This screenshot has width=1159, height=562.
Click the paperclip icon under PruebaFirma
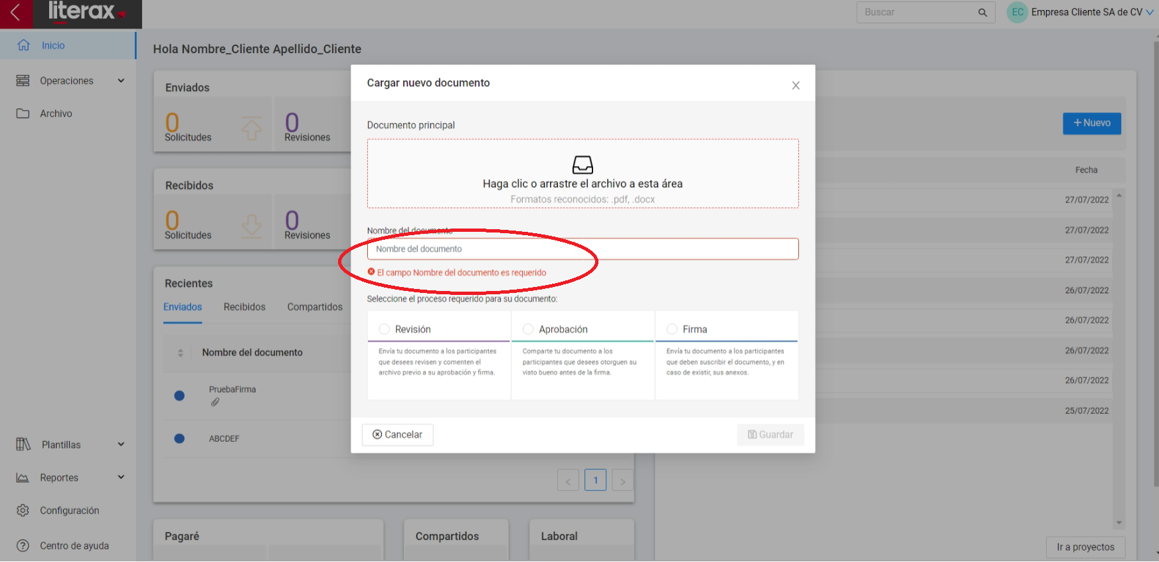(215, 402)
